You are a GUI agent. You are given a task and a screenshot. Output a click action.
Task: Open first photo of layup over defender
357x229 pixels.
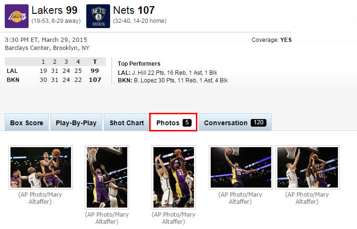point(41,168)
